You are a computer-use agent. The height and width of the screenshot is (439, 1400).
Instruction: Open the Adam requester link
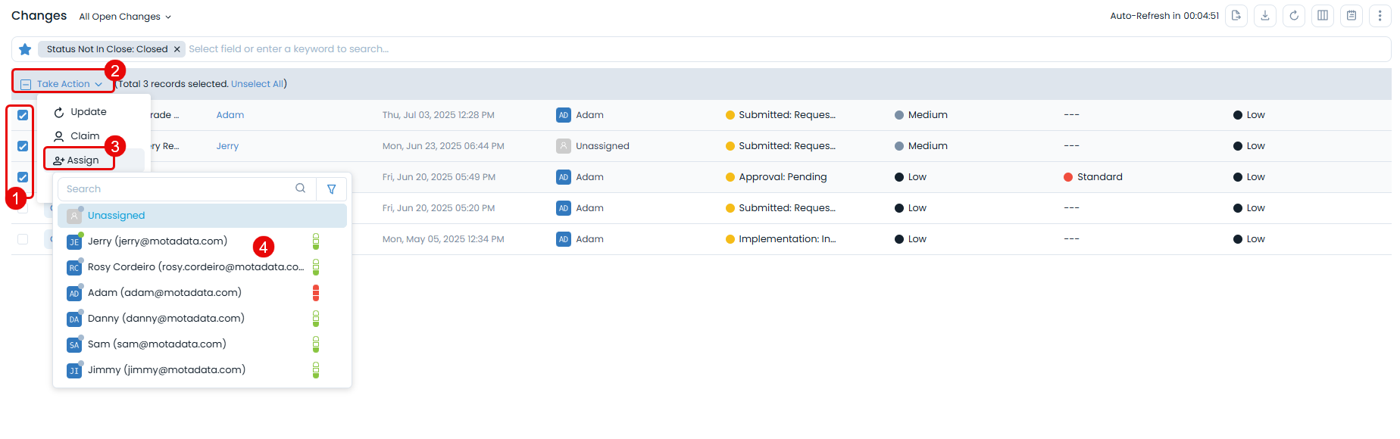point(230,115)
